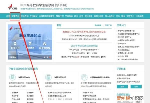Image resolution: width=150 pixels, height=103 pixels.
Task: Open 学信档案 in the navigation bar
Action: pyautogui.click(x=69, y=16)
